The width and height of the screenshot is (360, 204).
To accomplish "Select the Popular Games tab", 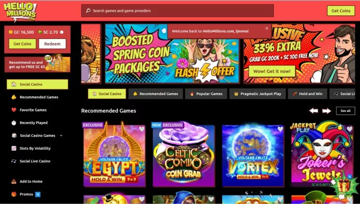I will pyautogui.click(x=206, y=94).
